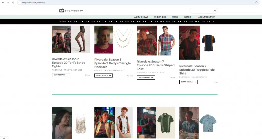262x139 pixels.
Task: Open Betty's triangle necklace thumbnail image
Action: click(x=113, y=40)
